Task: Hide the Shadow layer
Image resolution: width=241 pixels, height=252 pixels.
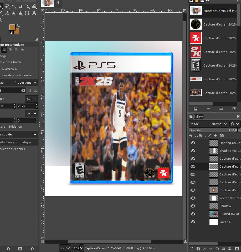Action: click(x=193, y=206)
